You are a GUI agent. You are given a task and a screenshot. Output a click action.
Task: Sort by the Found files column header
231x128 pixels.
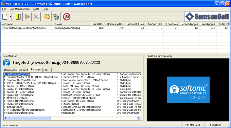96,24
